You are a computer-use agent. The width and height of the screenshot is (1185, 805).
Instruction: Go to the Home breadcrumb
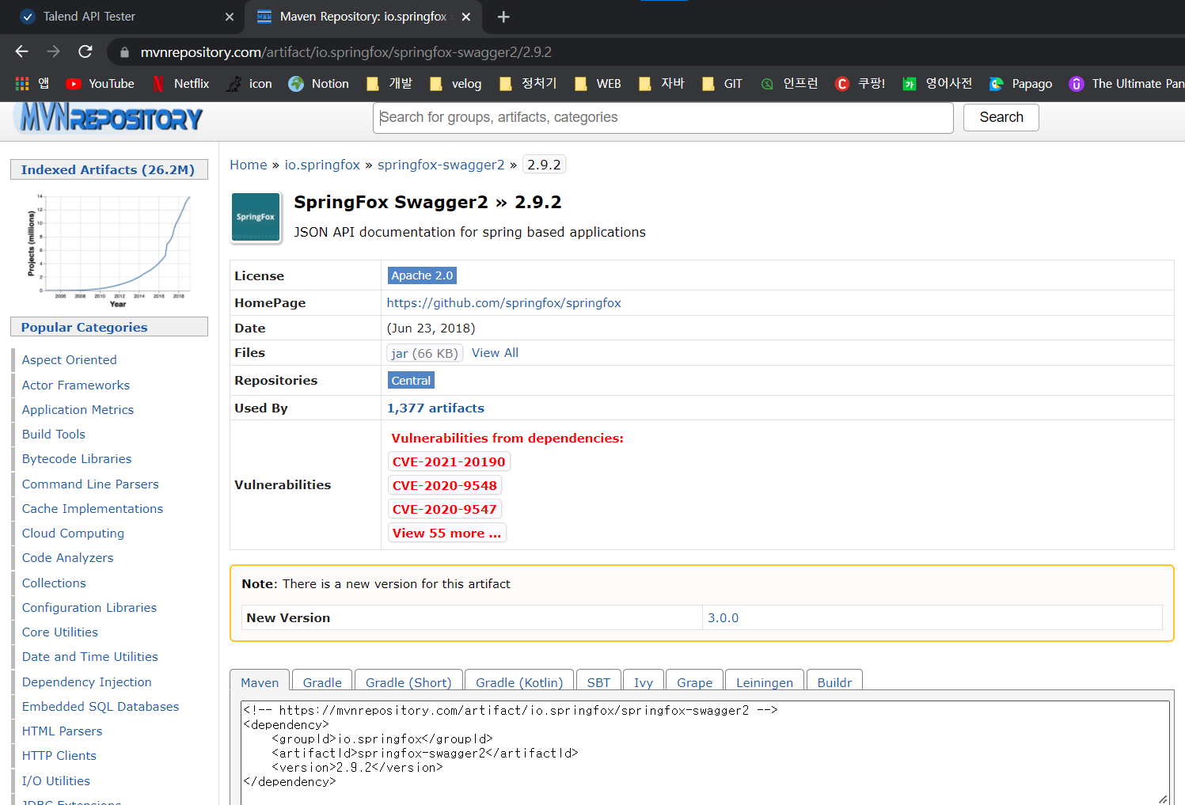249,165
